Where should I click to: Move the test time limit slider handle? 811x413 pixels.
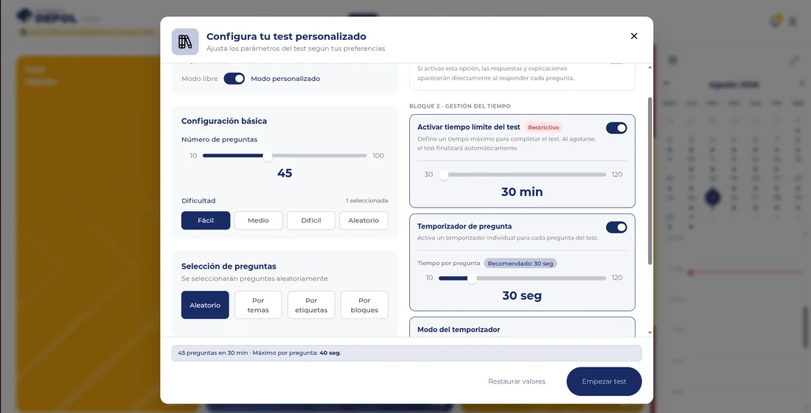click(x=443, y=175)
